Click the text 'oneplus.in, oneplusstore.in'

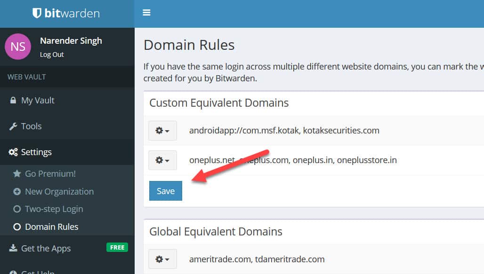click(x=345, y=160)
